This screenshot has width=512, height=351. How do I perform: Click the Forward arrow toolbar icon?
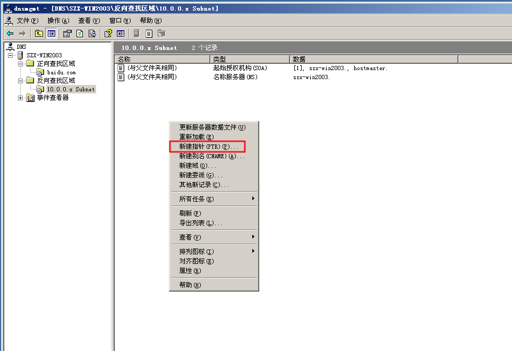pos(22,33)
